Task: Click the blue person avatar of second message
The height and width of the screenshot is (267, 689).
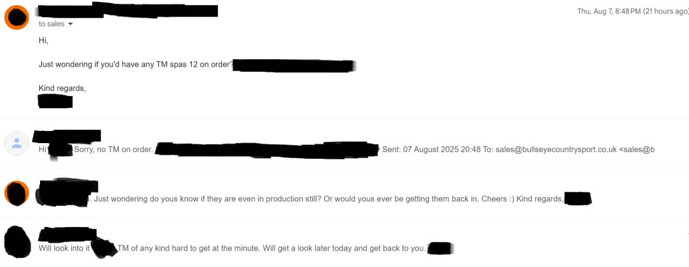Action: click(17, 143)
